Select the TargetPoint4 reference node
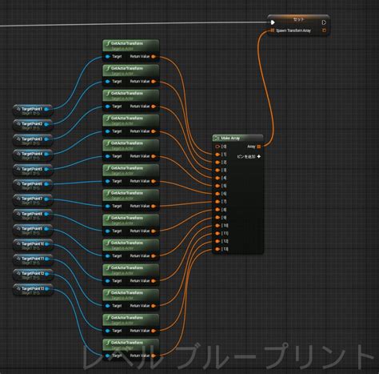This screenshot has width=379, height=374. tap(33, 155)
